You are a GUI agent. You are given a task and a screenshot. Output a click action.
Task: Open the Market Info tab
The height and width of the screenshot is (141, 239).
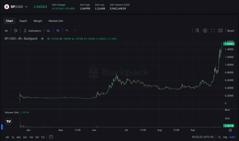(x=56, y=21)
